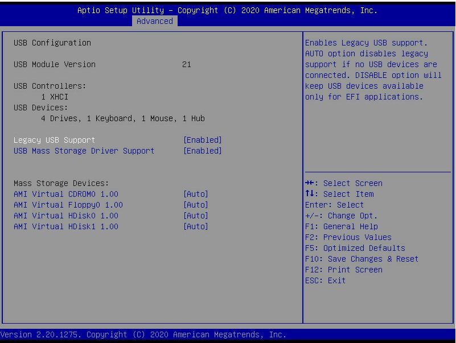Screen dimensions: 456x343
Task: Click the Mass Storage Devices: heading
Action: coord(61,183)
